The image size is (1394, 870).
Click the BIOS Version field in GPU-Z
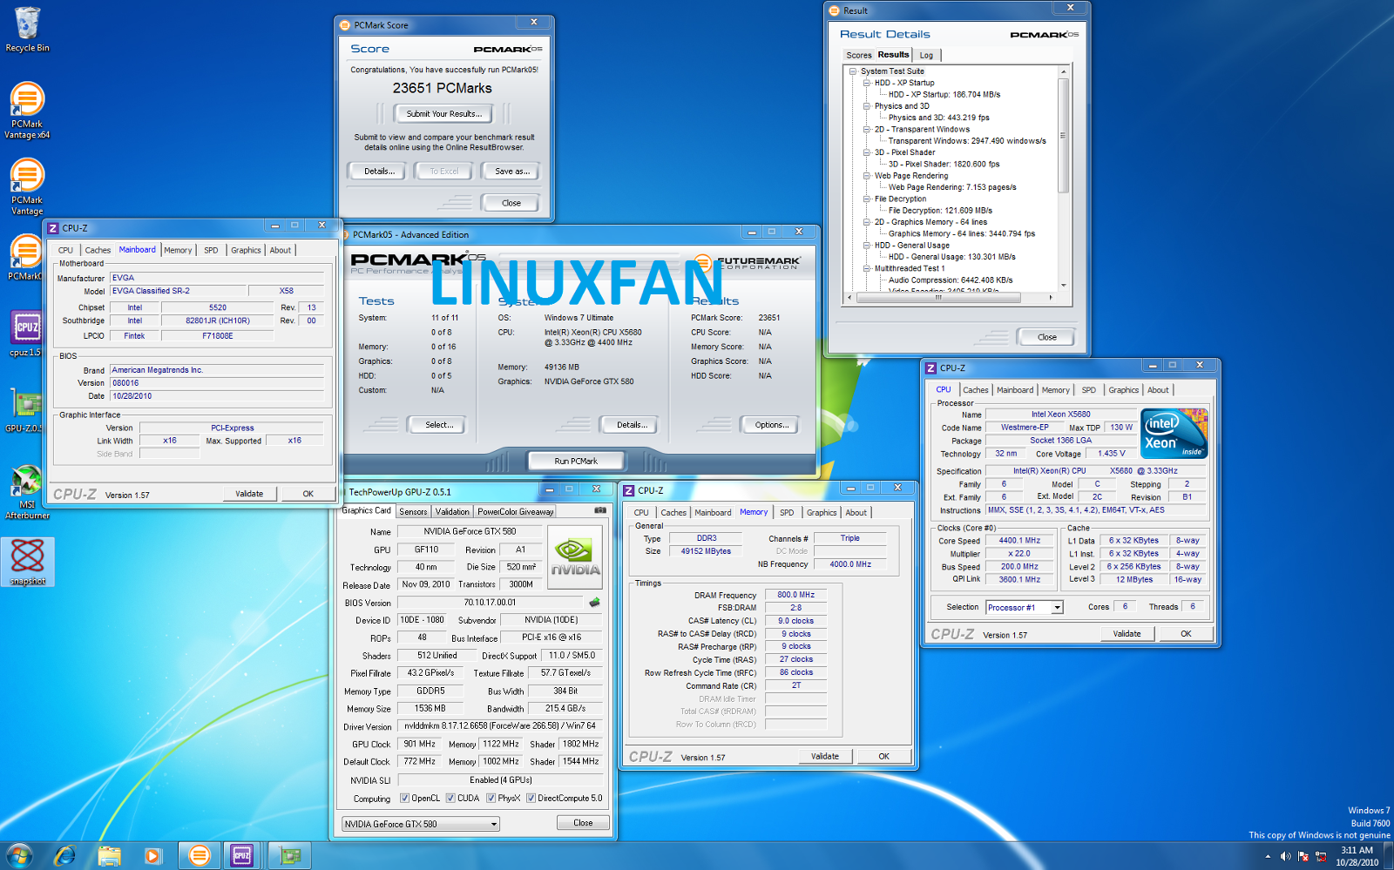pos(490,603)
